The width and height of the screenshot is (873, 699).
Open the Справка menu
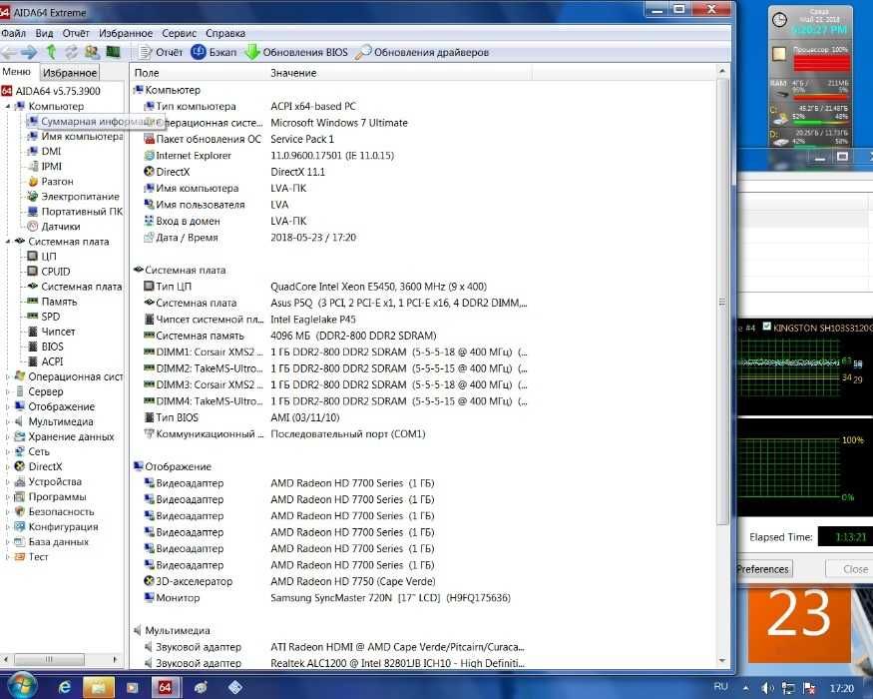[225, 33]
